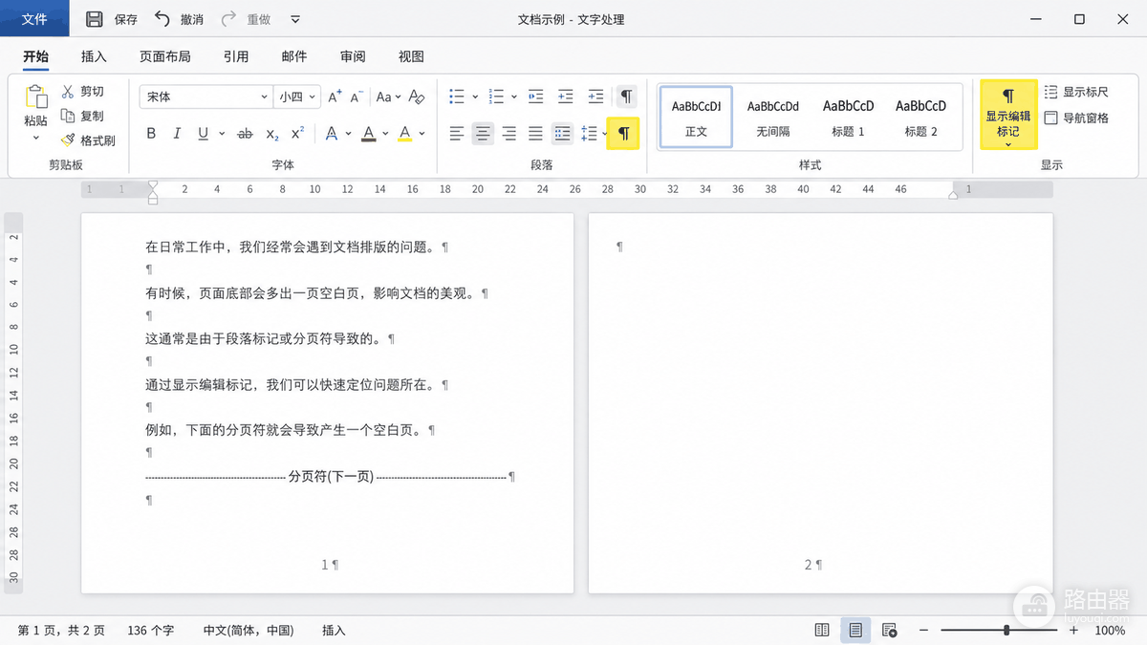Viewport: 1147px width, 645px height.
Task: Clear formatting with the eraser A icon
Action: pyautogui.click(x=416, y=97)
